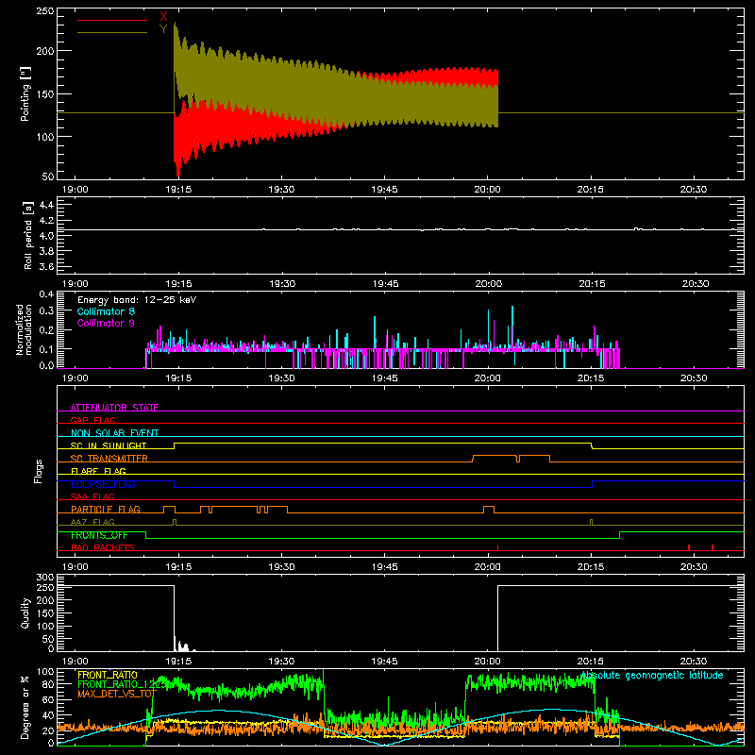Click 20:15 tick under the Quality plot
The image size is (755, 755).
(x=591, y=662)
